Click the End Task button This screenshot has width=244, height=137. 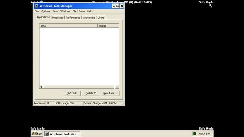(72, 93)
